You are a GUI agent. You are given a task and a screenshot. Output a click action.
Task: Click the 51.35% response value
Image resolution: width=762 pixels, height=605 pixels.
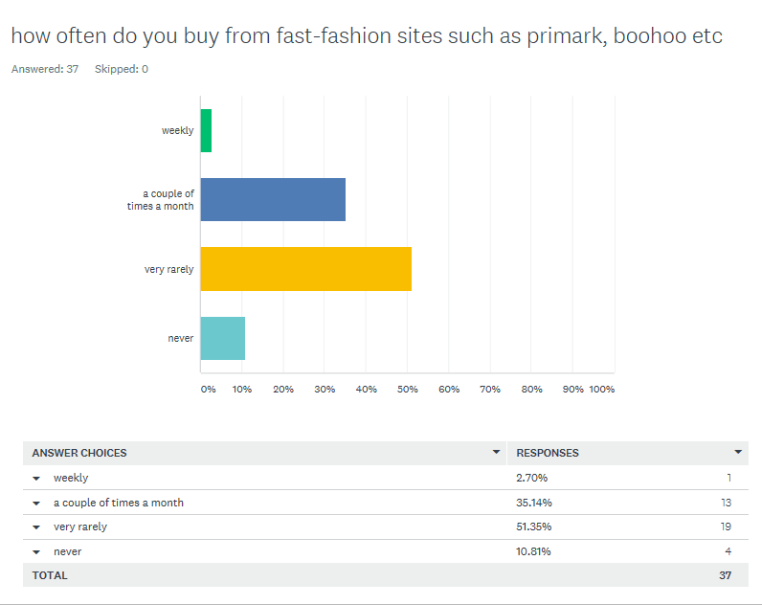pos(533,527)
